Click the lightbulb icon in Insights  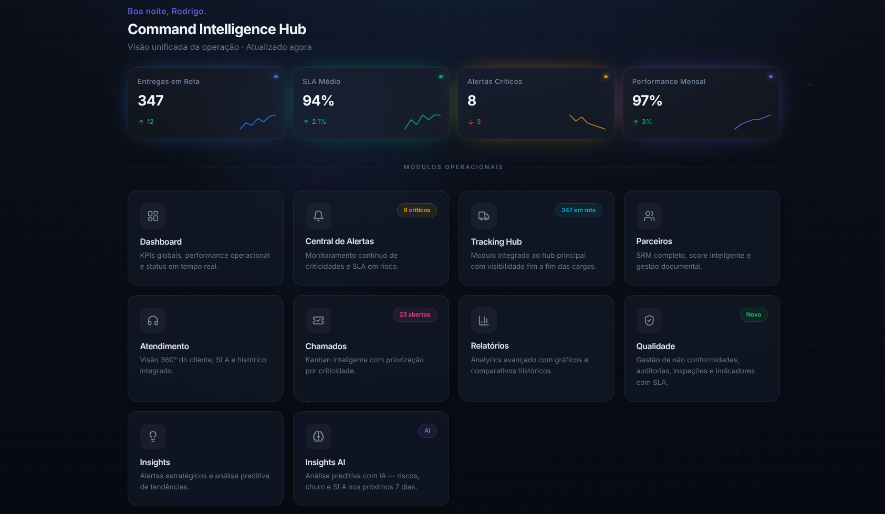[153, 436]
